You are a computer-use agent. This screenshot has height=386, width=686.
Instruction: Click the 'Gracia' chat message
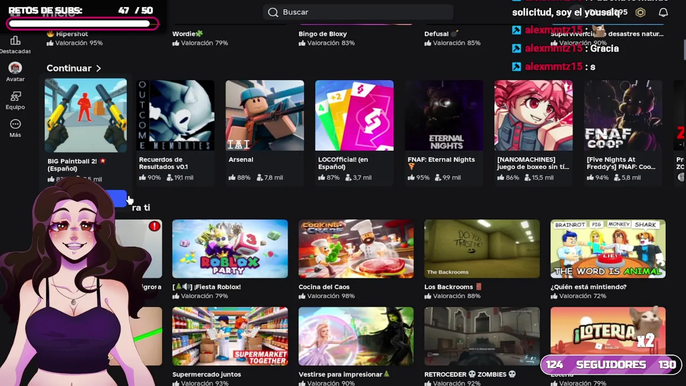[605, 48]
